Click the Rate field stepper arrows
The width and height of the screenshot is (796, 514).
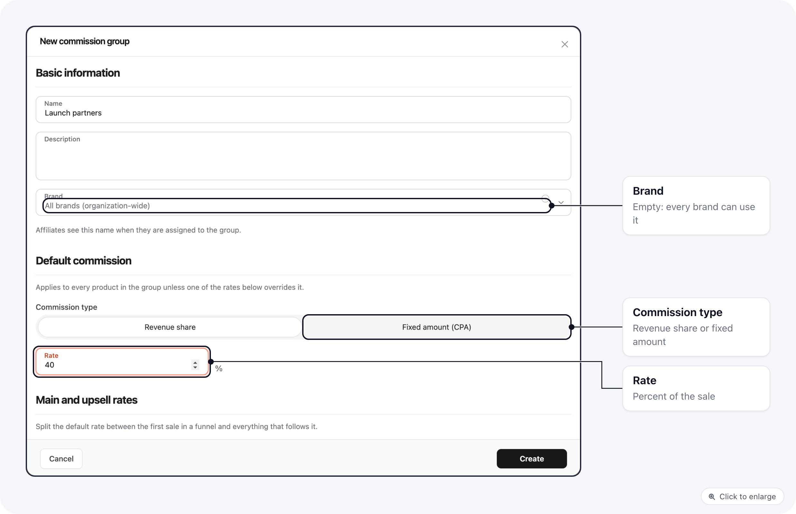tap(195, 365)
